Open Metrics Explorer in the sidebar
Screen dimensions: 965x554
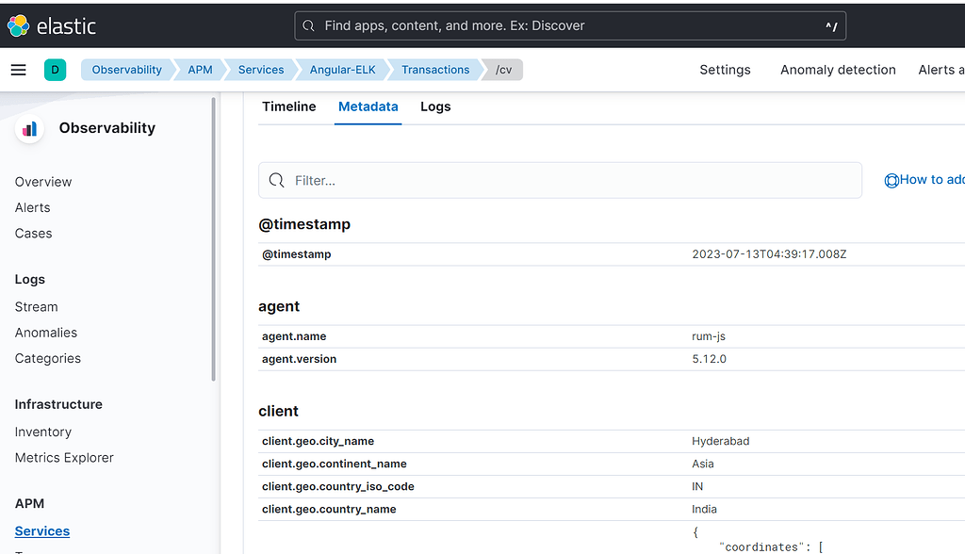63,457
